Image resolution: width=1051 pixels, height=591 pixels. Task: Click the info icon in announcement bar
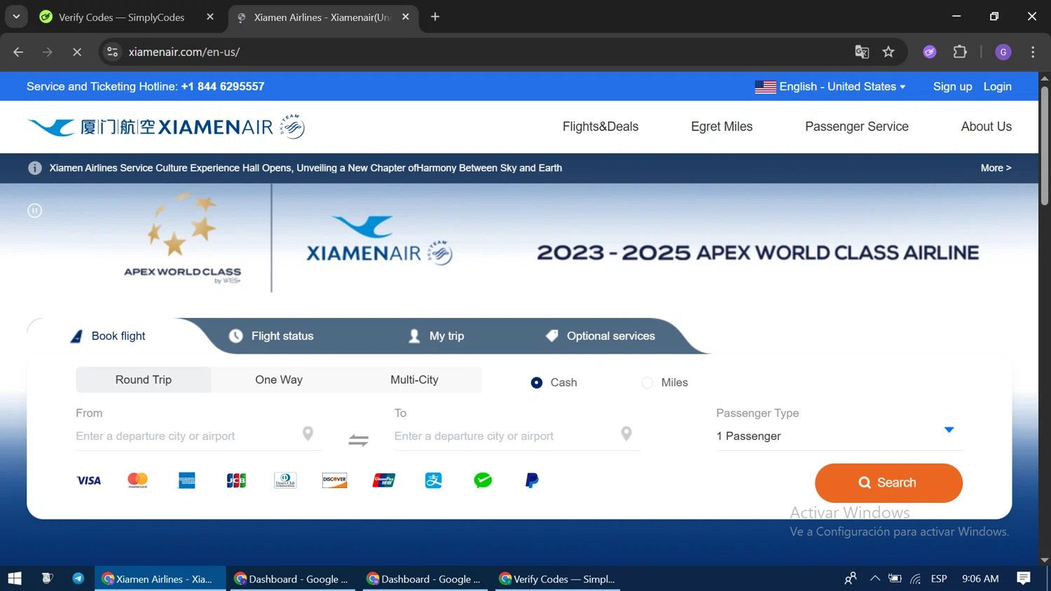coord(34,168)
